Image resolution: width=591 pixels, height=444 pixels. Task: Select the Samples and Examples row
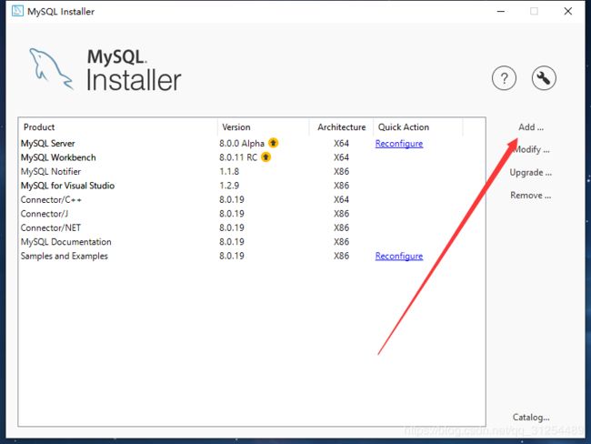tap(251, 256)
